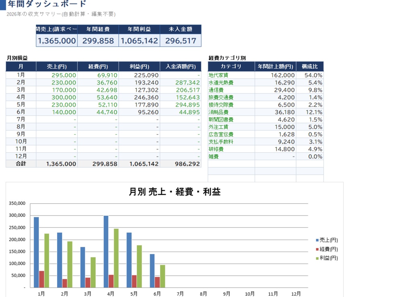Click the 年間計上額(円) column header

click(275, 67)
